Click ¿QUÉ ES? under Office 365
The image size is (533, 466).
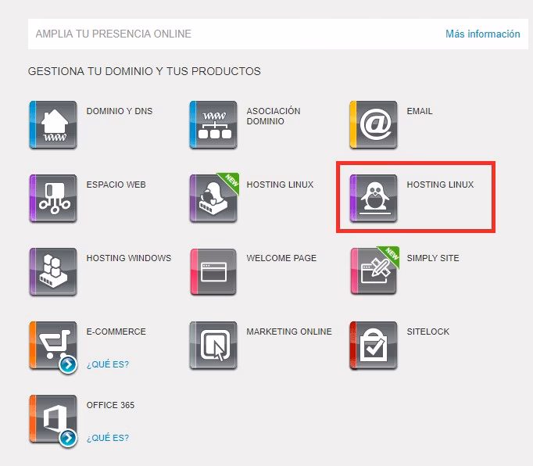[x=108, y=438]
